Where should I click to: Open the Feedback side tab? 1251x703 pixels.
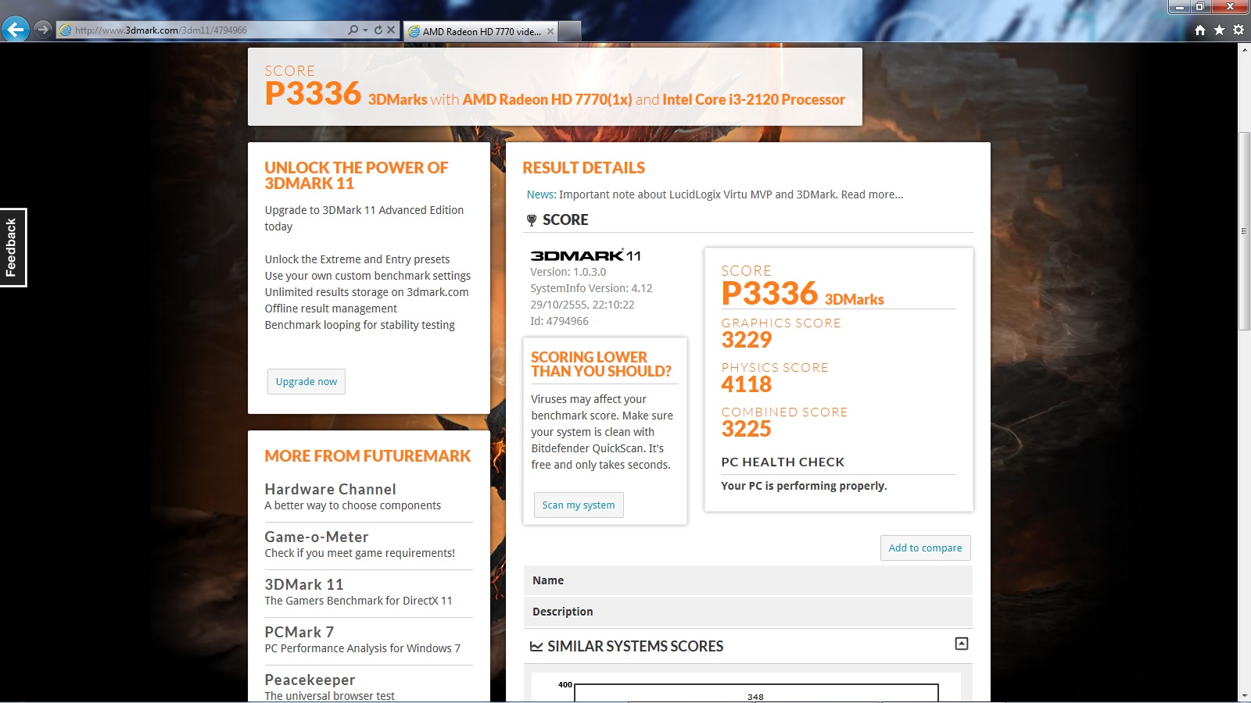(x=13, y=248)
